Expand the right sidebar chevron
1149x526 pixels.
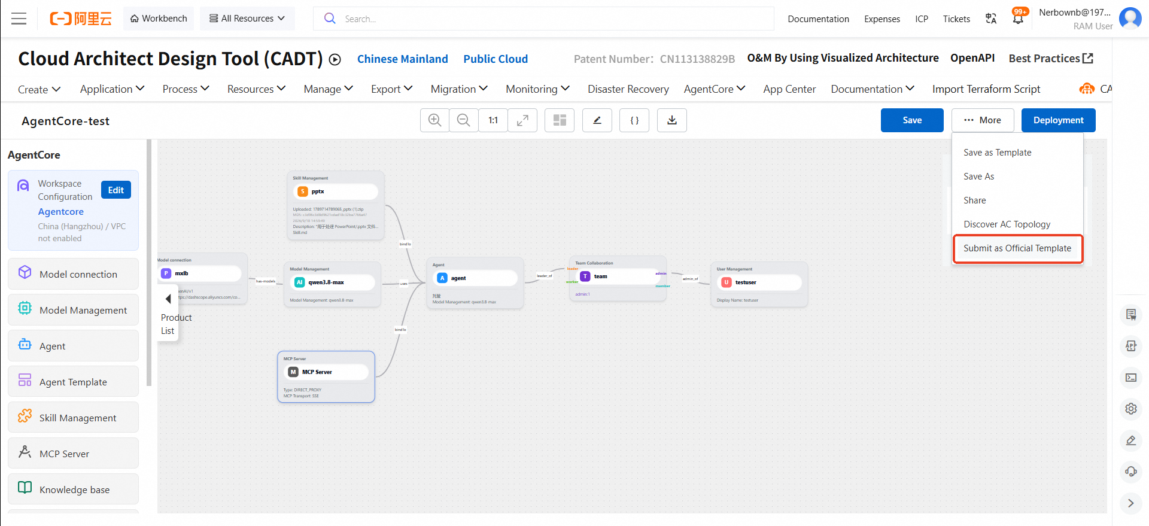click(x=1131, y=503)
